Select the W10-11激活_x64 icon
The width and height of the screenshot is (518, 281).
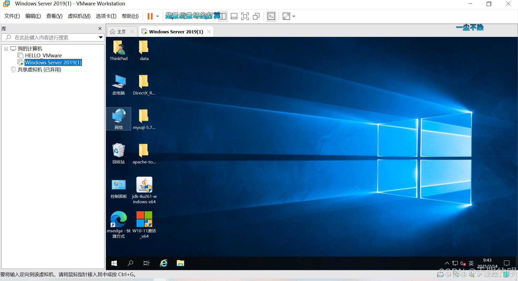pos(144,224)
